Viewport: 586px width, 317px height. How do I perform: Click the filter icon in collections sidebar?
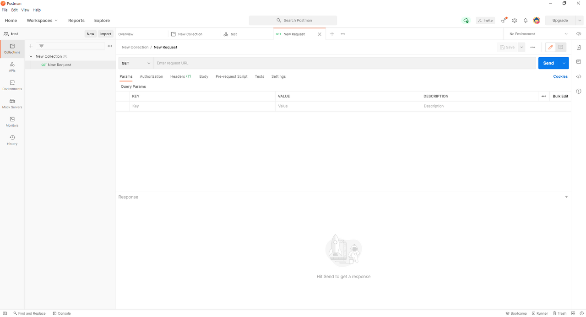pos(42,46)
